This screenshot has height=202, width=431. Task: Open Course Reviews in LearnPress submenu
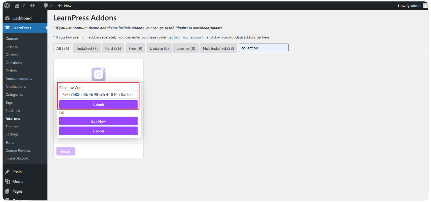point(18,151)
